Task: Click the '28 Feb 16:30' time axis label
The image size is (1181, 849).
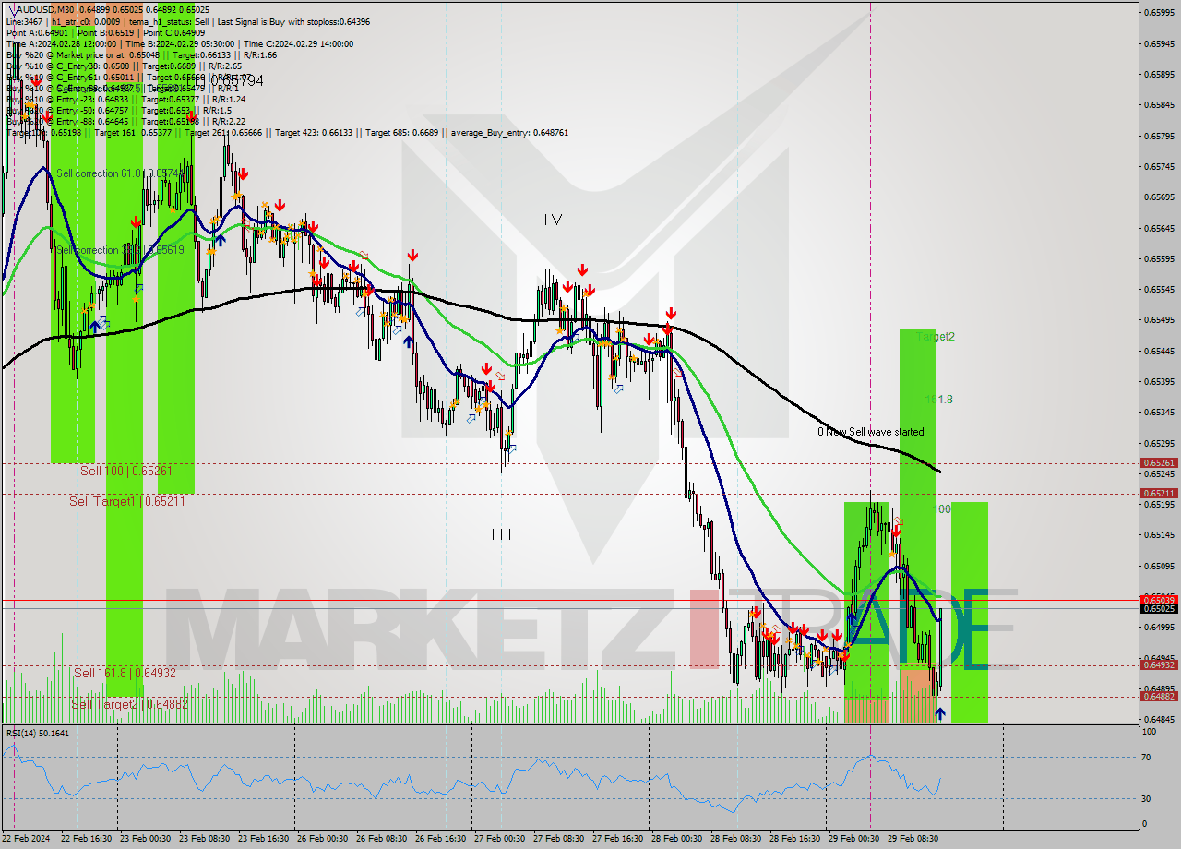Action: [x=793, y=839]
